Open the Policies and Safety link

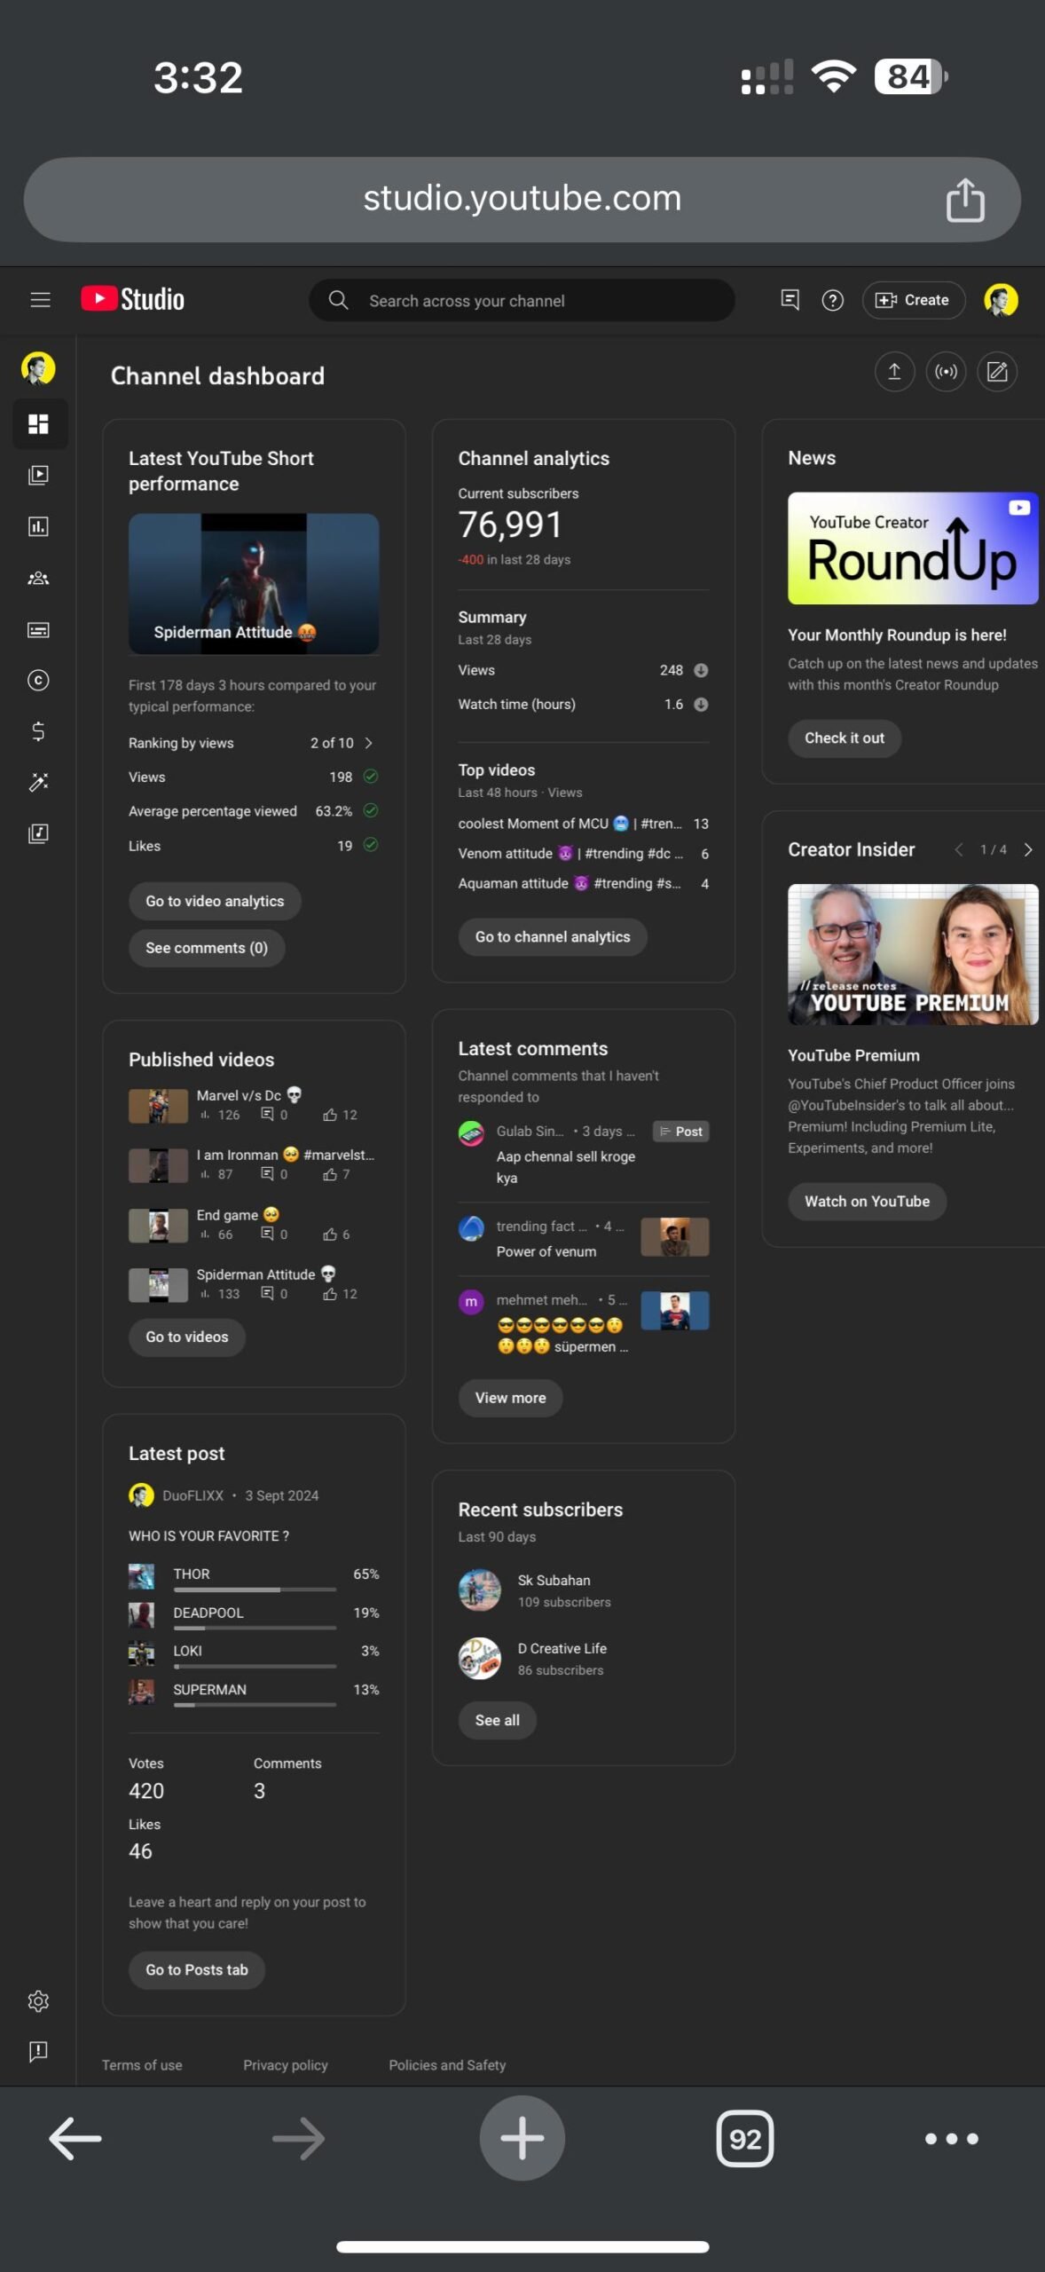click(x=447, y=2065)
